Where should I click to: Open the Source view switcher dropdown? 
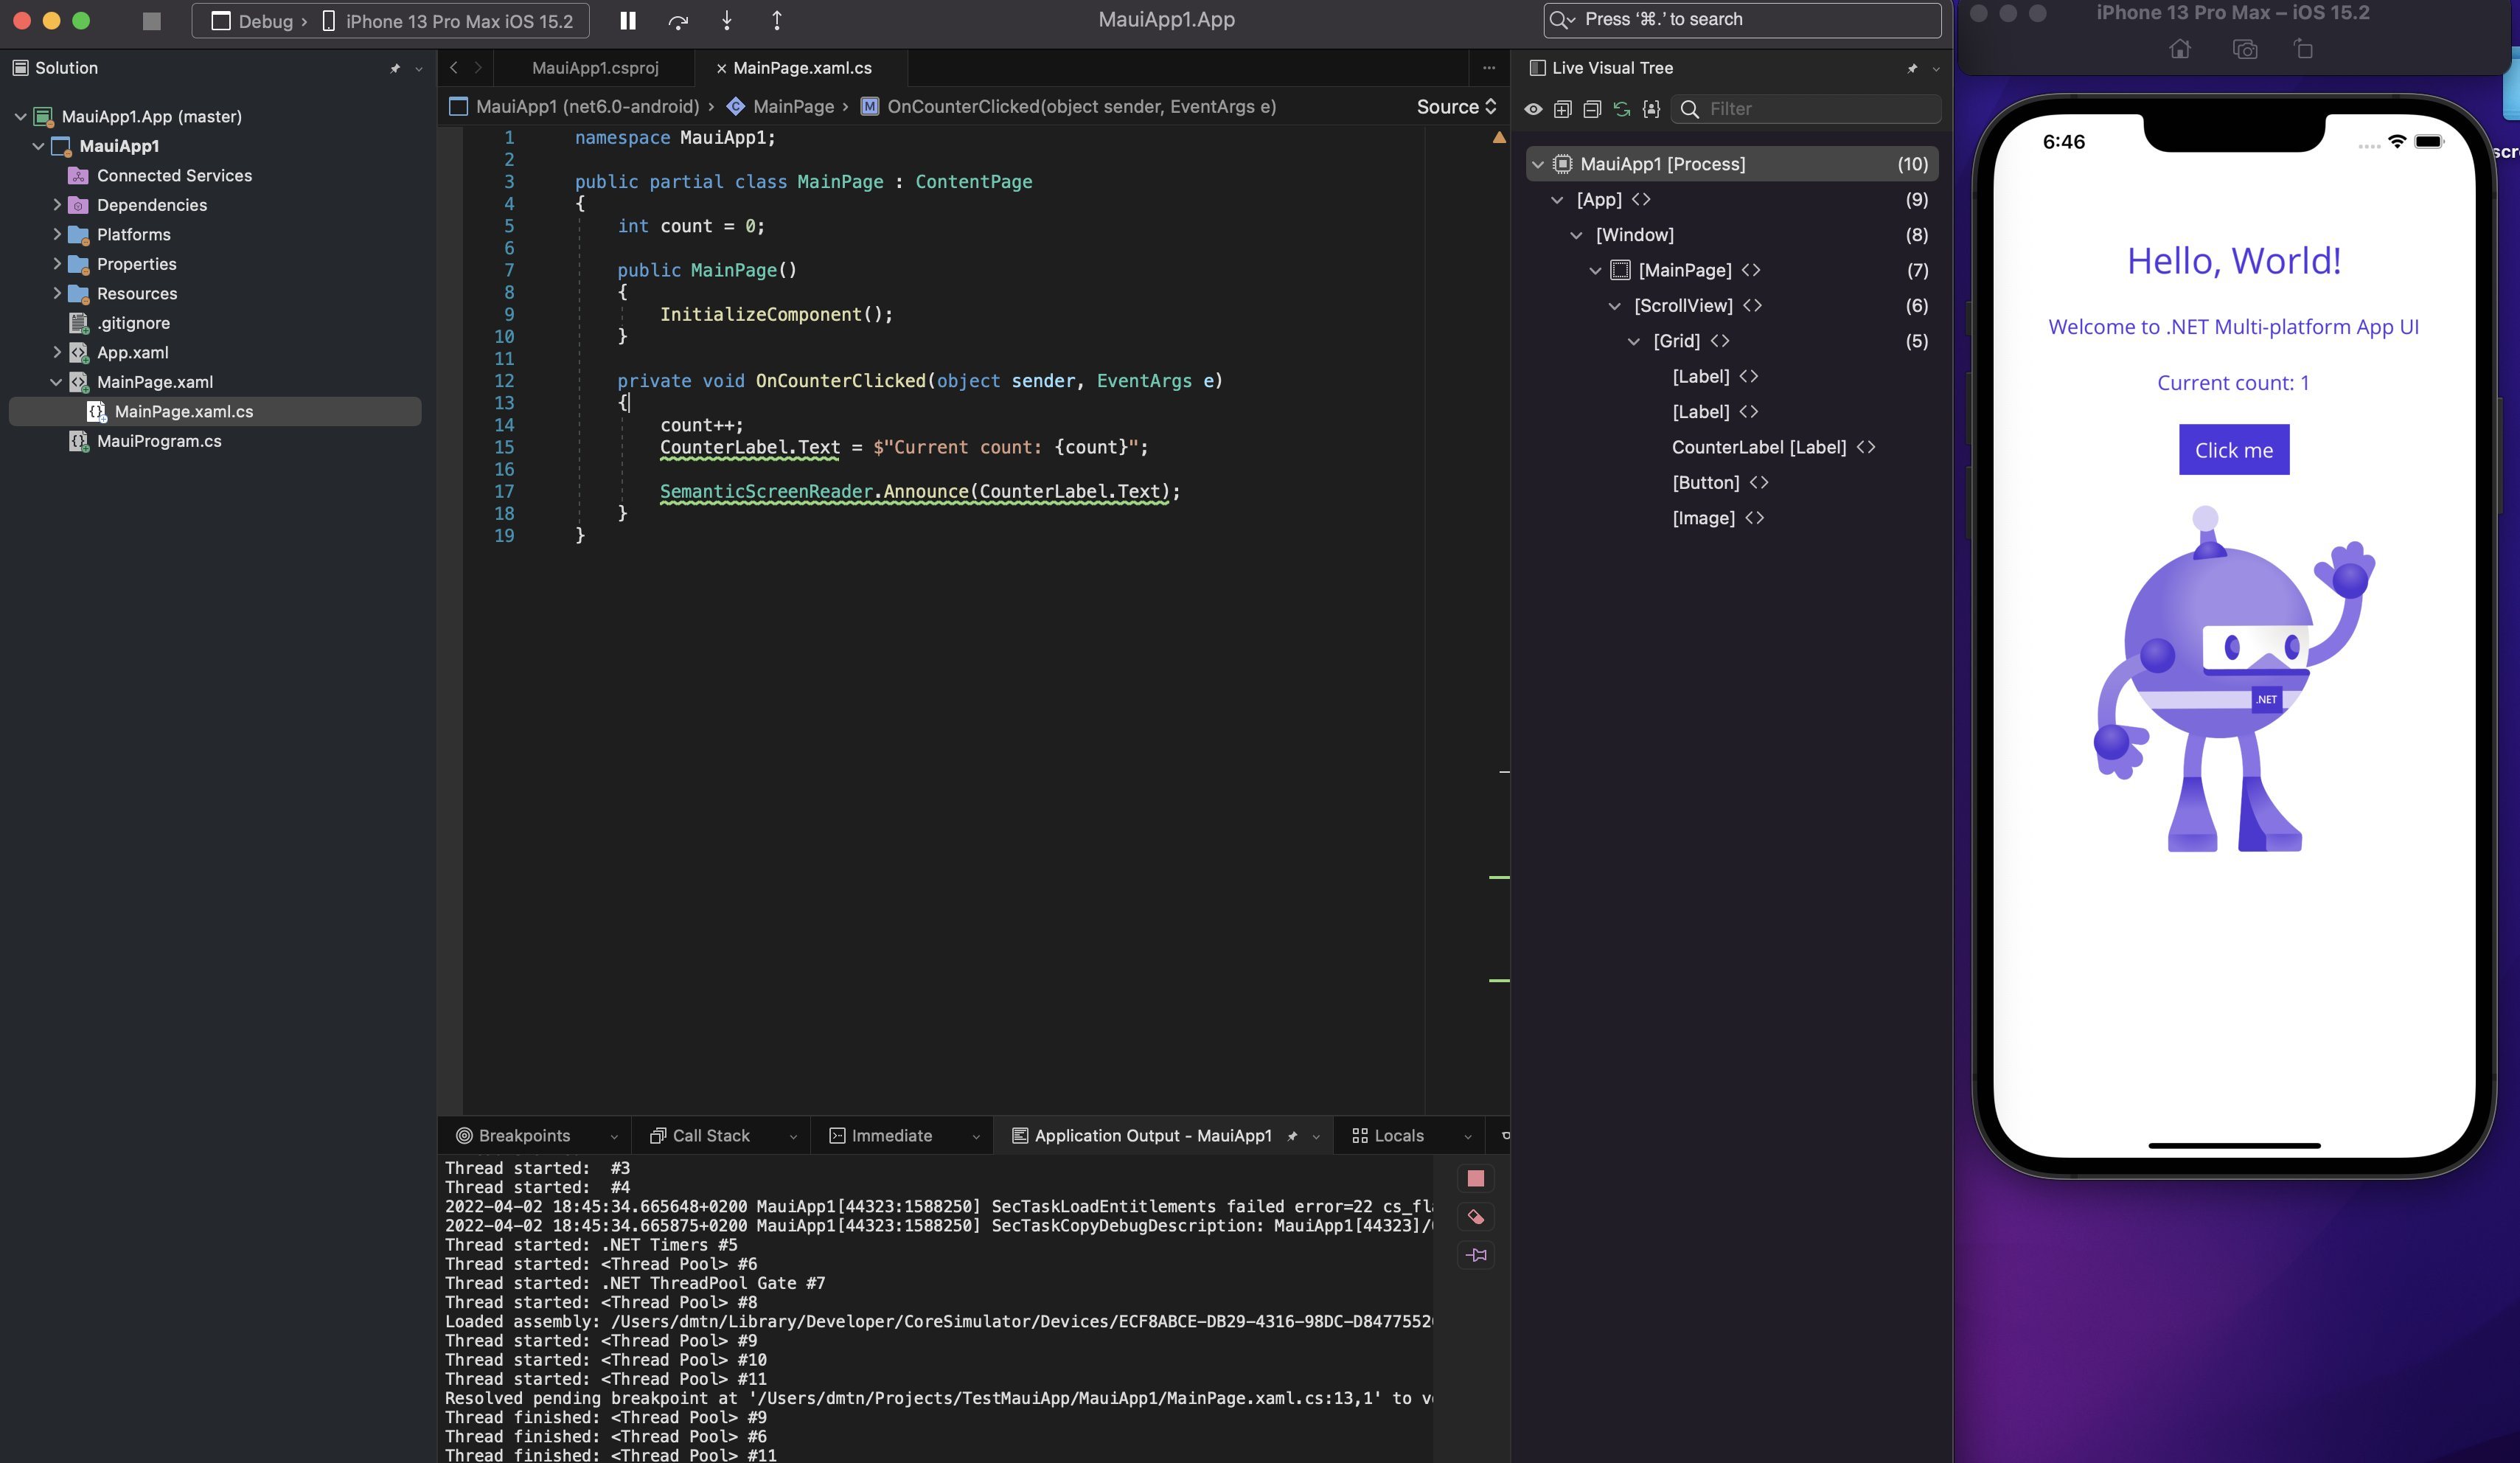coord(1456,106)
